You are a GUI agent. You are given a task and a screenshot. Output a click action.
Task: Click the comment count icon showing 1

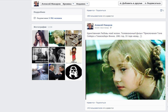162,10
